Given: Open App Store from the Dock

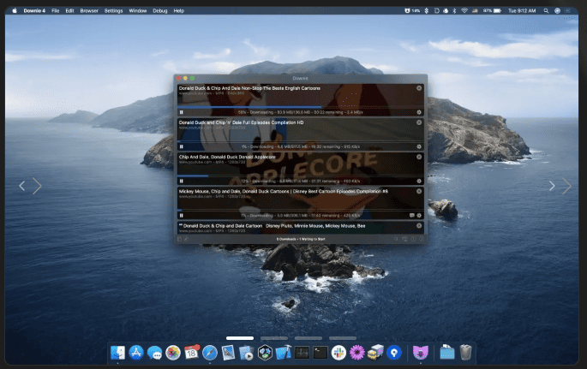Looking at the screenshot, I should 136,353.
